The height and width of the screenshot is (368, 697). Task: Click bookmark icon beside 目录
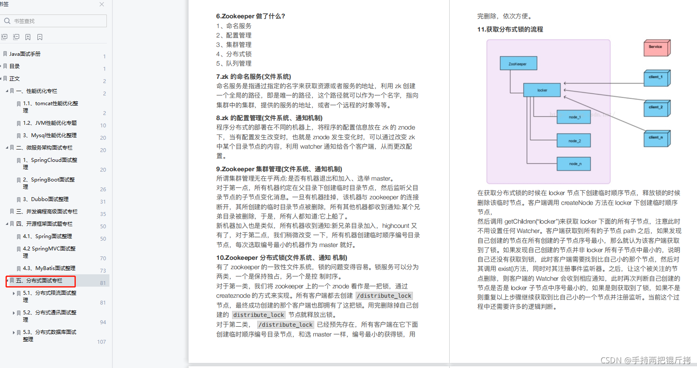(5, 66)
